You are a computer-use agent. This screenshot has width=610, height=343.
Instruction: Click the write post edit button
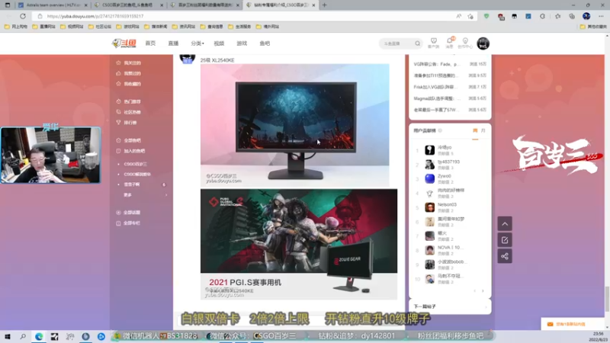[505, 240]
